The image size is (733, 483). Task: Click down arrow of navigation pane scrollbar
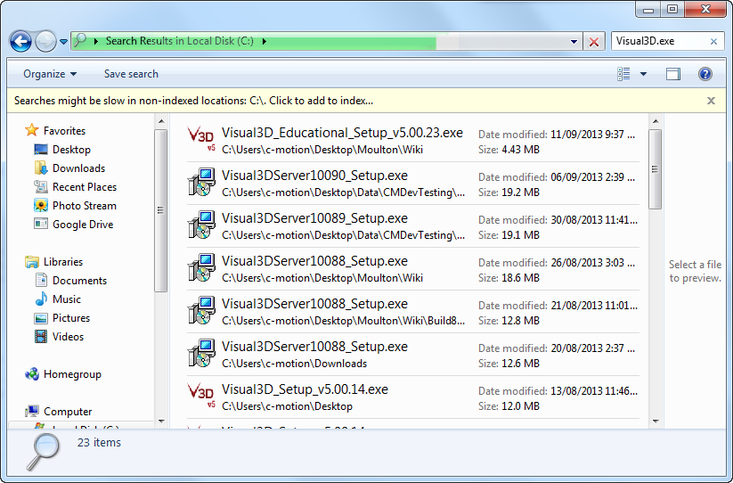point(161,422)
